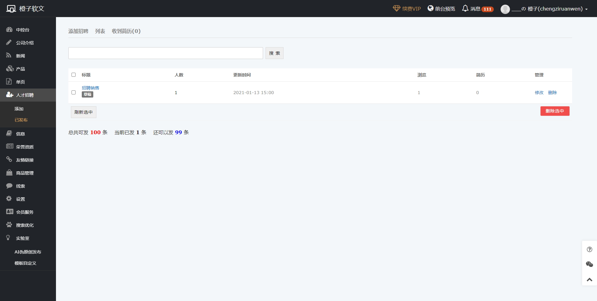Open the help question mark icon
Image resolution: width=597 pixels, height=301 pixels.
(590, 249)
